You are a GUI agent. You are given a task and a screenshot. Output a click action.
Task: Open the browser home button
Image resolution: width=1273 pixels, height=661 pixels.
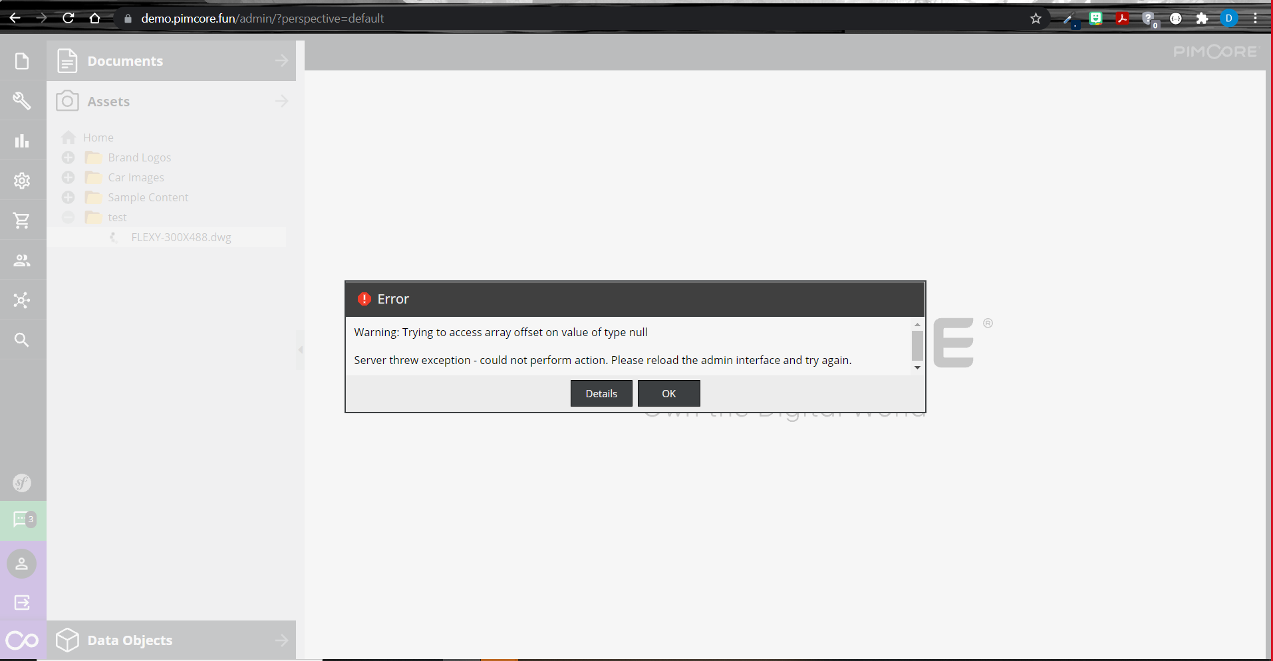coord(94,19)
